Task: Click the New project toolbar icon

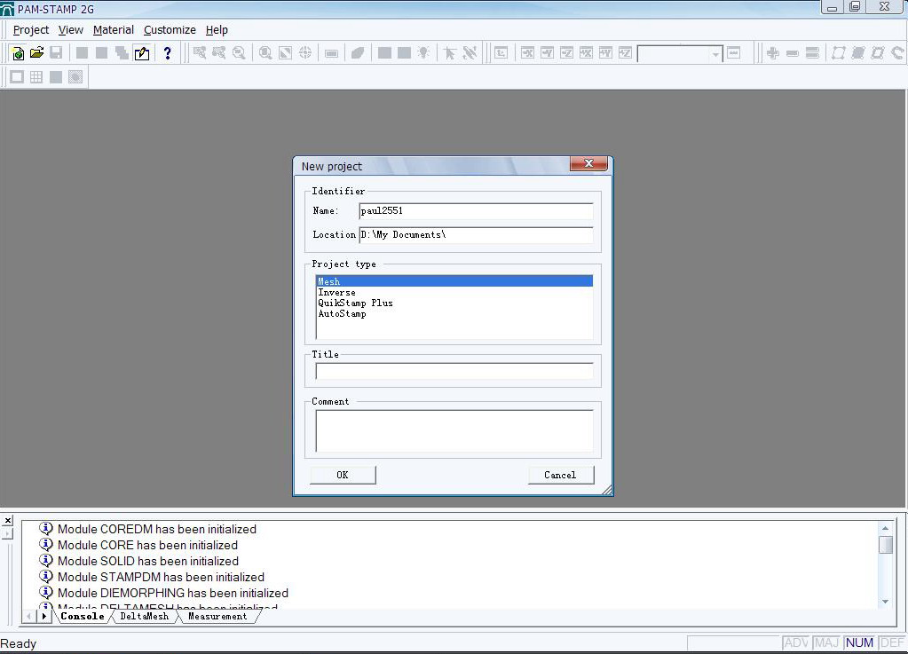Action: click(18, 53)
